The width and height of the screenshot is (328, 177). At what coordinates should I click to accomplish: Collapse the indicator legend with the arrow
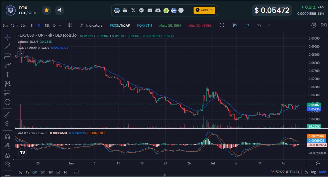click(21, 54)
